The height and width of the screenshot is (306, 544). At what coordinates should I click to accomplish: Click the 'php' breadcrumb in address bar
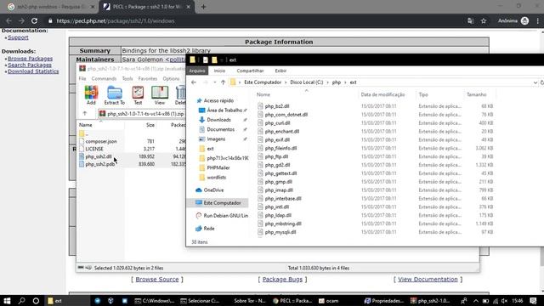point(337,82)
